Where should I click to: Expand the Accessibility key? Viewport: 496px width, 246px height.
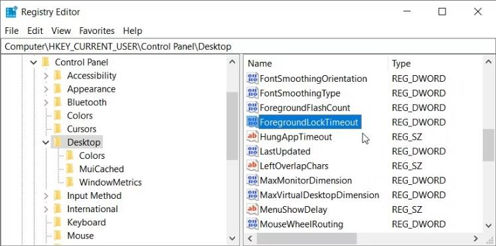[x=46, y=76]
